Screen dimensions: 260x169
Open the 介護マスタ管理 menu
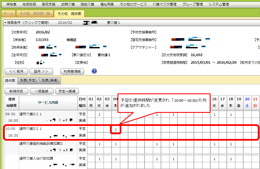[164, 4]
